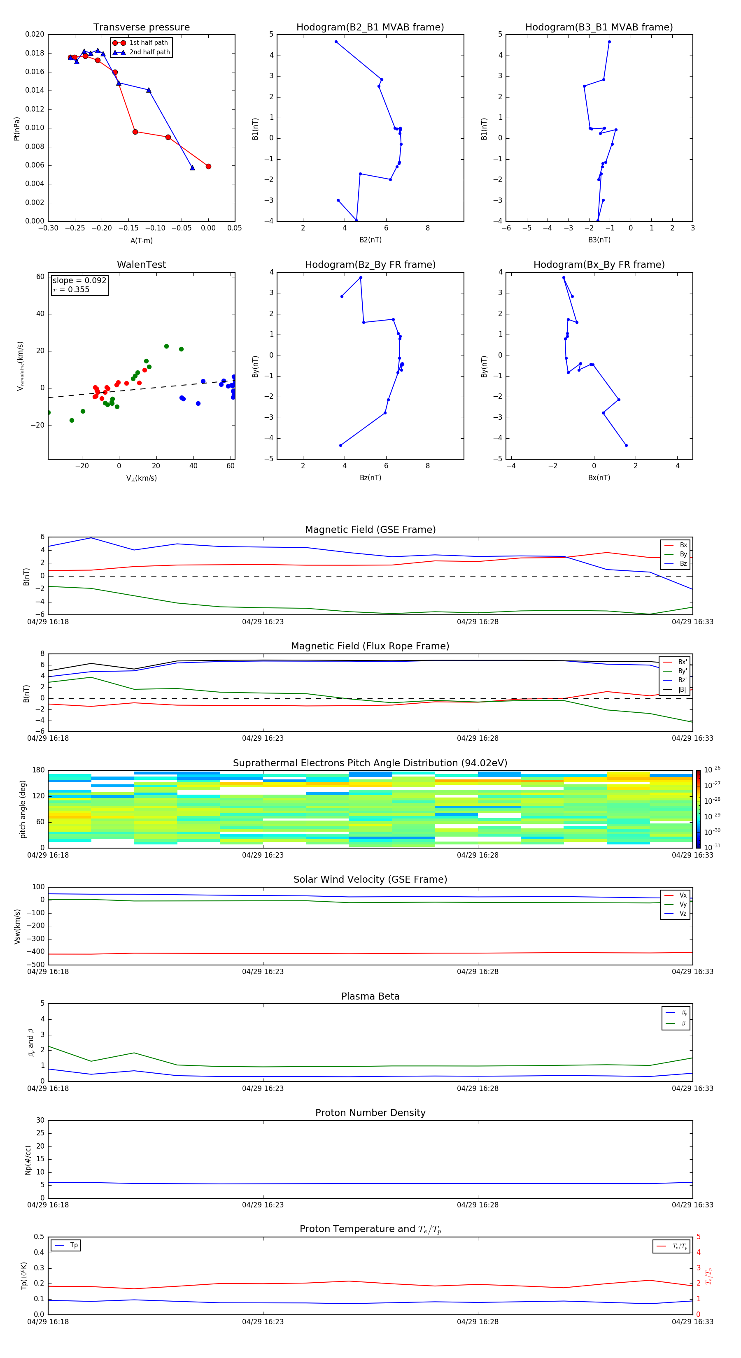Click the Bx' legend entry in Flux Rope panel
The image size is (741, 1358).
coord(675,662)
